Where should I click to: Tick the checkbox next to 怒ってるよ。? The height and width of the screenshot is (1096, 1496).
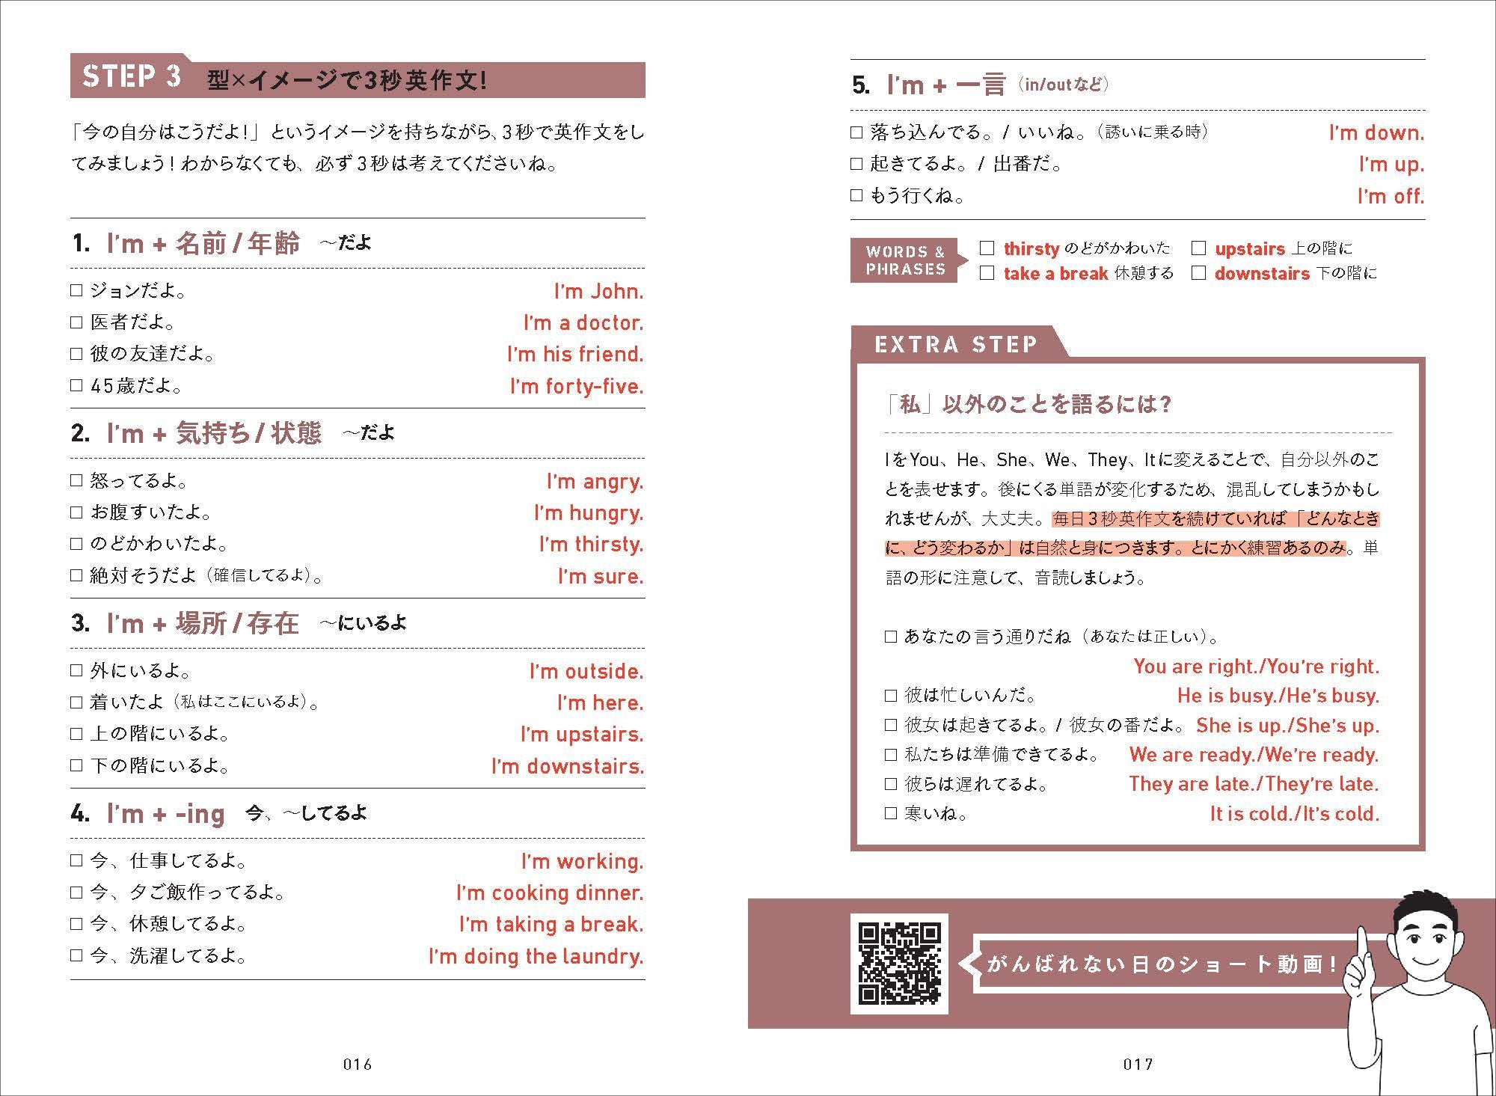coord(76,480)
